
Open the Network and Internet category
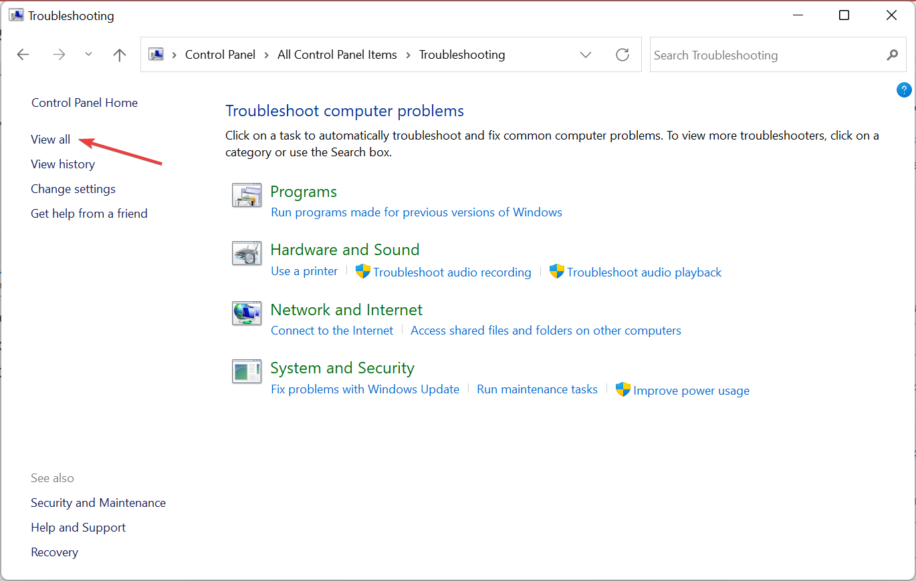(346, 310)
